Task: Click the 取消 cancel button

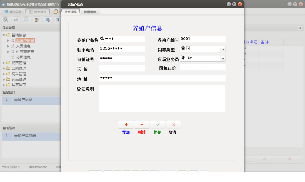Action: point(173,124)
